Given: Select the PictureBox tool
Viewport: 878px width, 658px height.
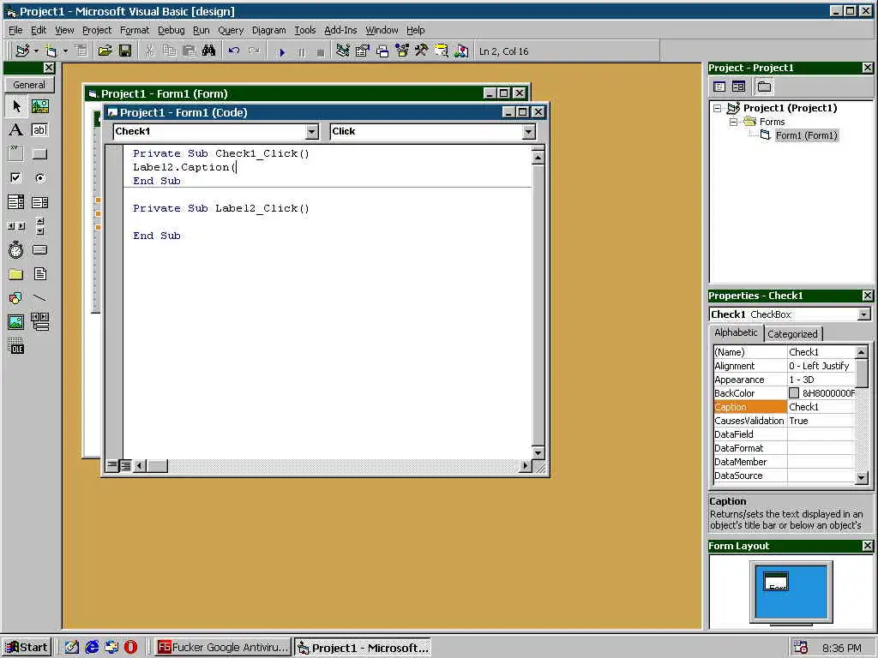Looking at the screenshot, I should click(x=39, y=105).
